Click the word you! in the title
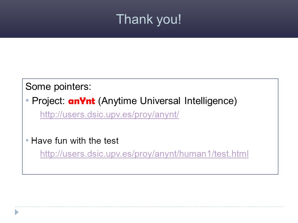The image size is (298, 223). pos(169,20)
